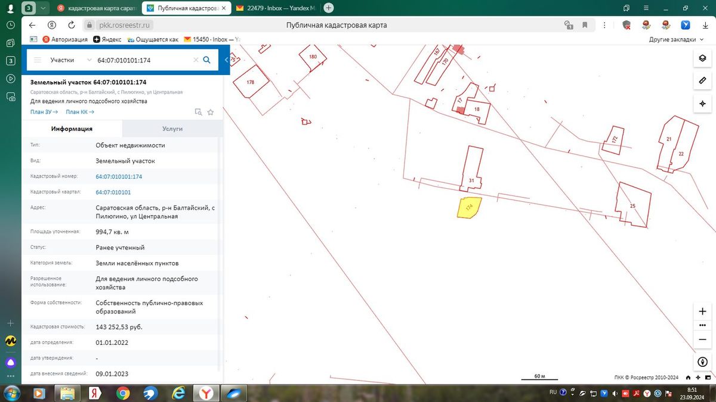
Task: Open browser history in the sidebar
Action: (10, 26)
